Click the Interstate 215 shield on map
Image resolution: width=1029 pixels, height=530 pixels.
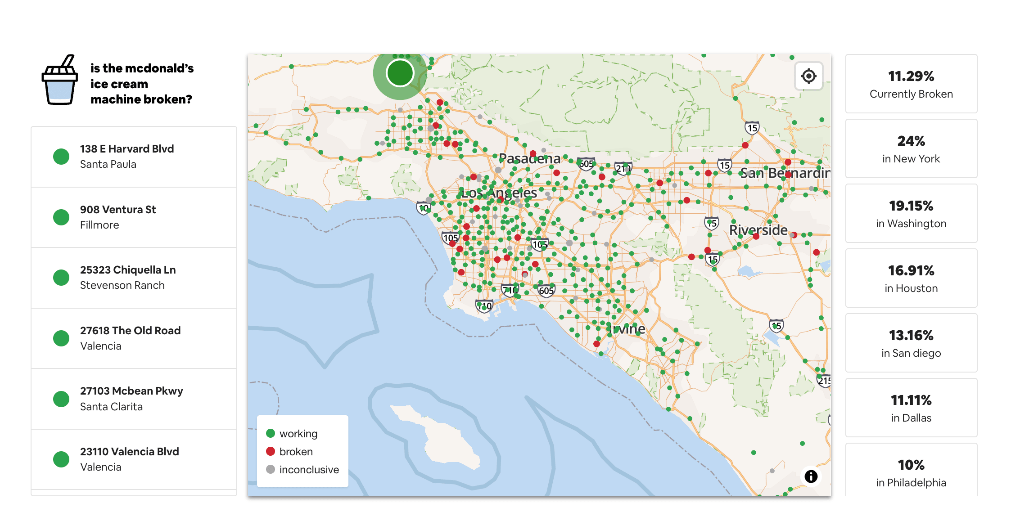[x=824, y=381]
